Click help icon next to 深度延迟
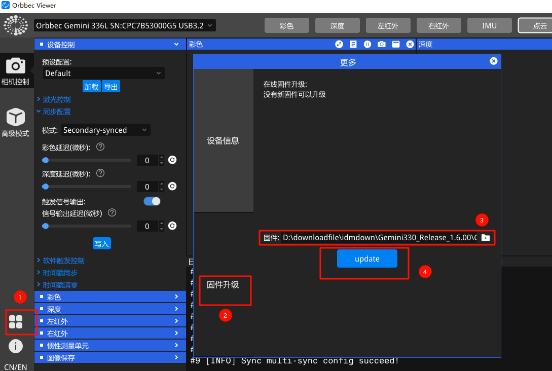 [x=100, y=173]
